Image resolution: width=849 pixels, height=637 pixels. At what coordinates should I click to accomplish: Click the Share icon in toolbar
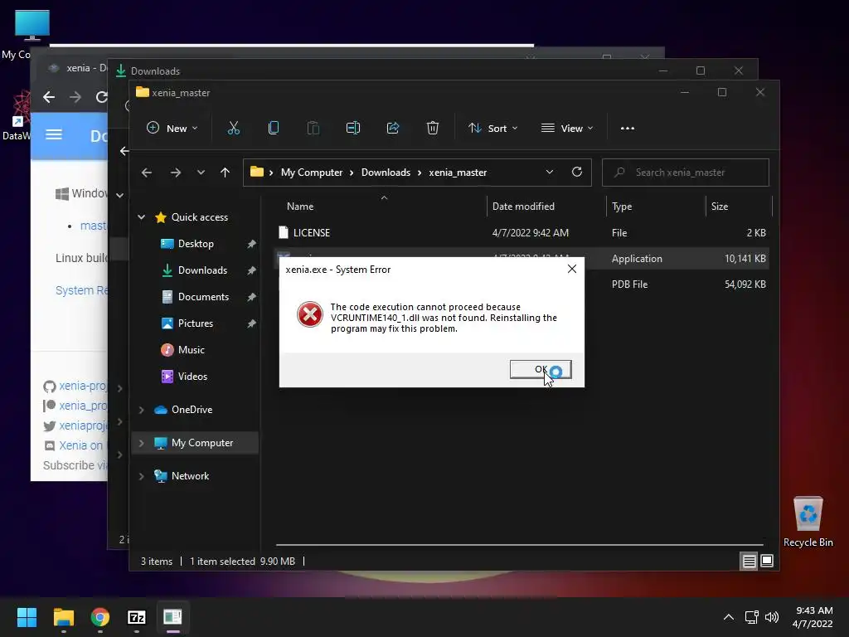point(392,129)
